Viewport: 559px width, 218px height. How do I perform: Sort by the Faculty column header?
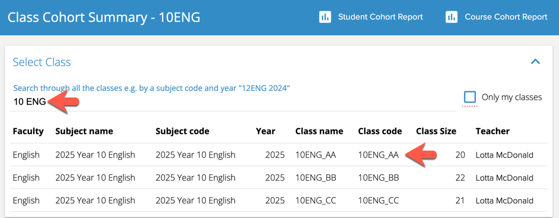click(x=28, y=131)
